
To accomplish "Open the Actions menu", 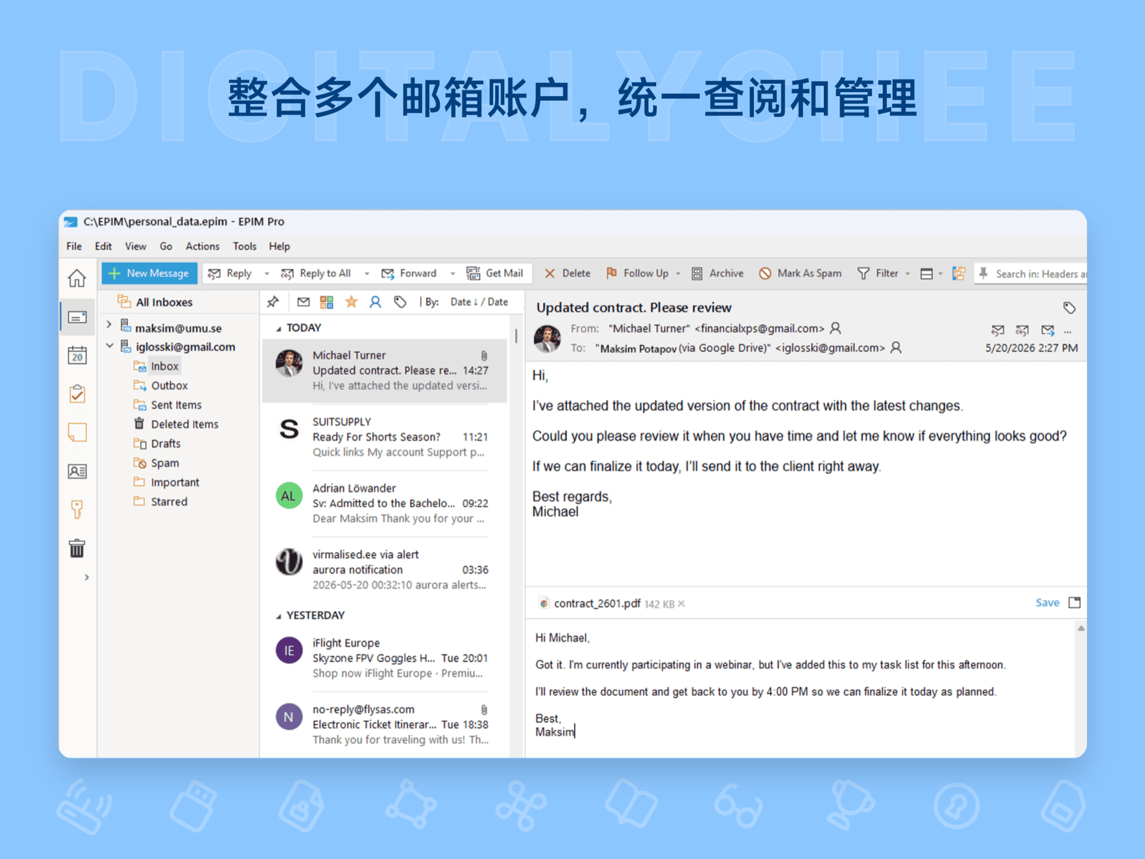I will (x=203, y=247).
